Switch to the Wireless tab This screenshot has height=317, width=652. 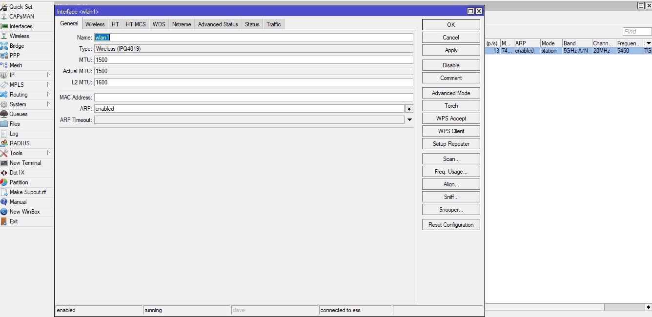pos(95,24)
